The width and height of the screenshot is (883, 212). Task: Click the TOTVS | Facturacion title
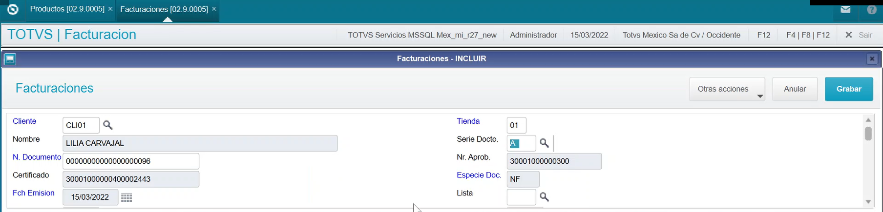[x=72, y=35]
